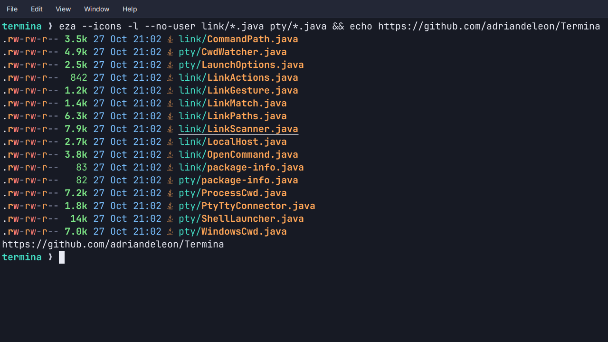This screenshot has width=608, height=342.
Task: Click file path pty/ShellLauncher.java
Action: (x=241, y=218)
